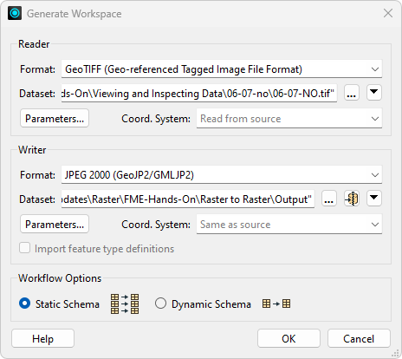This screenshot has height=359, width=402.
Task: Expand the Reader Coord. System dropdown
Action: pos(375,119)
